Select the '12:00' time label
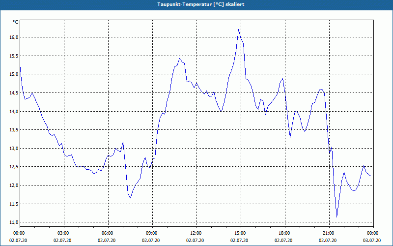This screenshot has height=246, width=393. tap(195, 233)
